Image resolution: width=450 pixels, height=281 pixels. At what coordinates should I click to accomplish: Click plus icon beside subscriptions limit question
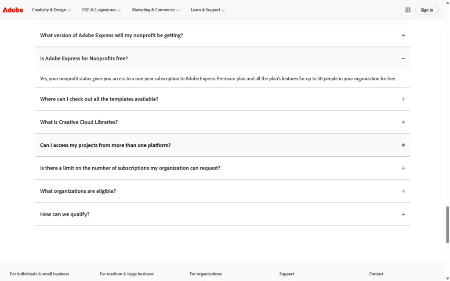[x=403, y=168]
